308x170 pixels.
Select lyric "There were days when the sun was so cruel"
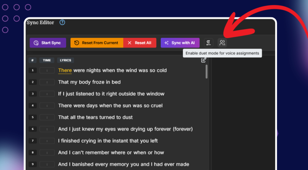tap(110, 106)
